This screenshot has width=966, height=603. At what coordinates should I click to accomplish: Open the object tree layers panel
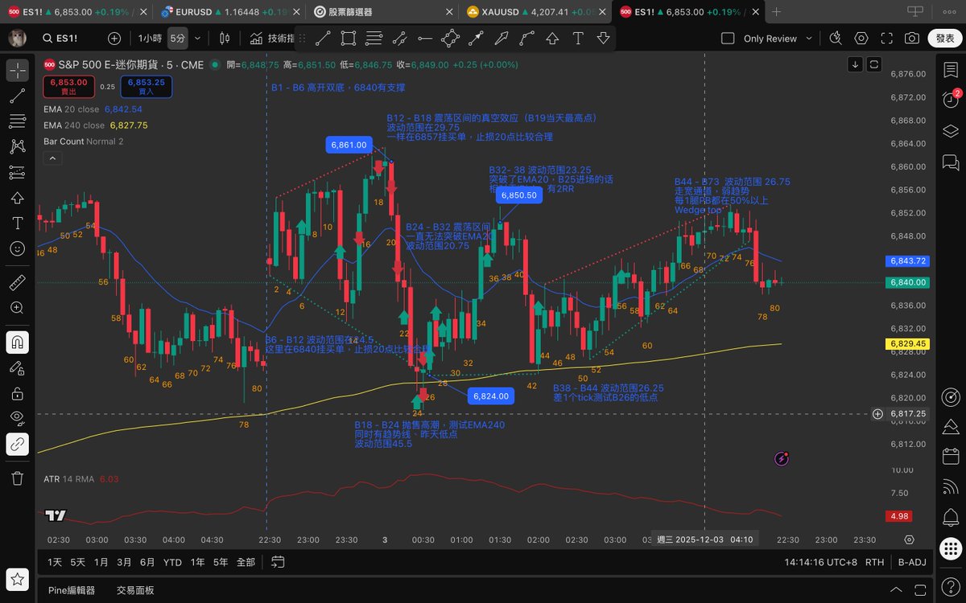(950, 130)
